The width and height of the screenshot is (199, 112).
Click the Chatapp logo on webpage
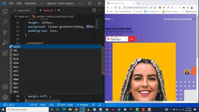[x=109, y=19]
